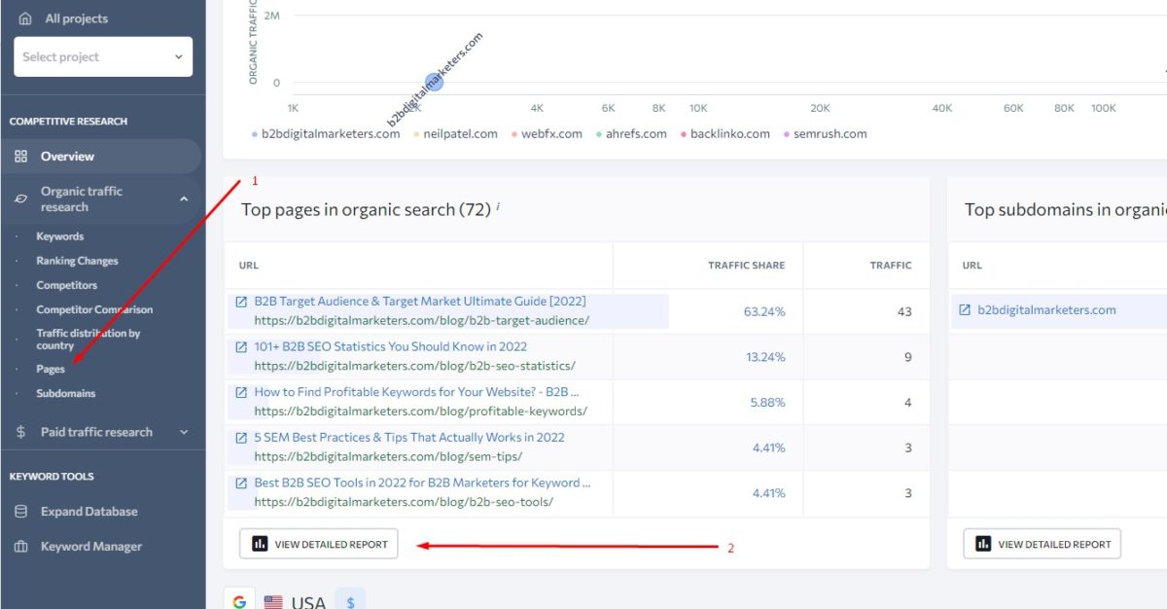Click the Paid traffic research dollar icon
The height and width of the screenshot is (609, 1167).
19,432
